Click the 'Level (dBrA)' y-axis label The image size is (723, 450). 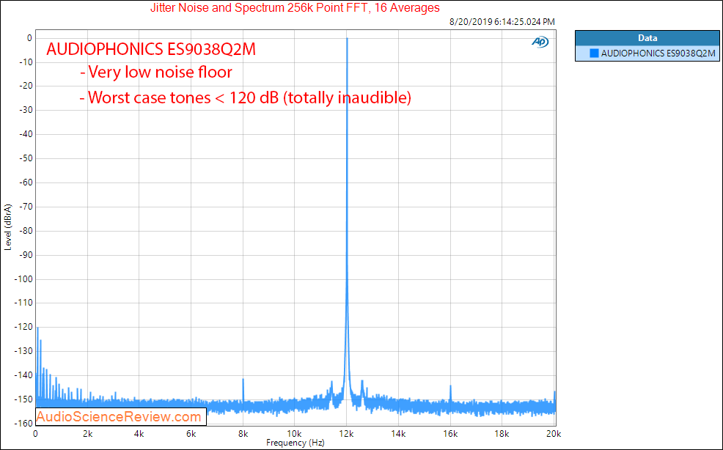pos(8,227)
